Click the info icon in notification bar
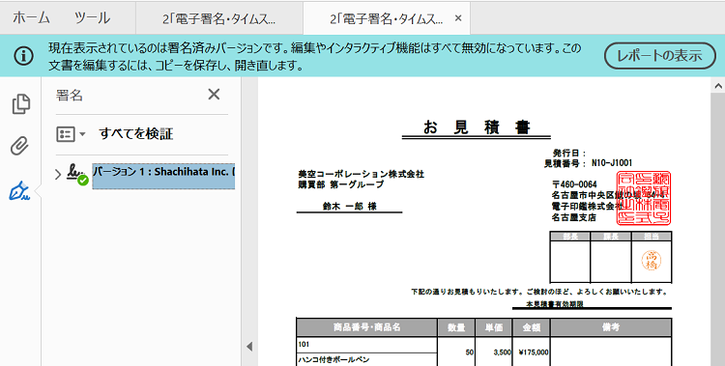 pos(23,56)
